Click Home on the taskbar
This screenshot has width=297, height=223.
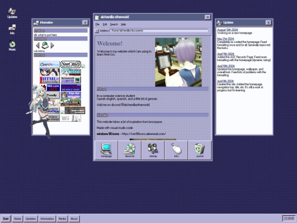coord(18,219)
